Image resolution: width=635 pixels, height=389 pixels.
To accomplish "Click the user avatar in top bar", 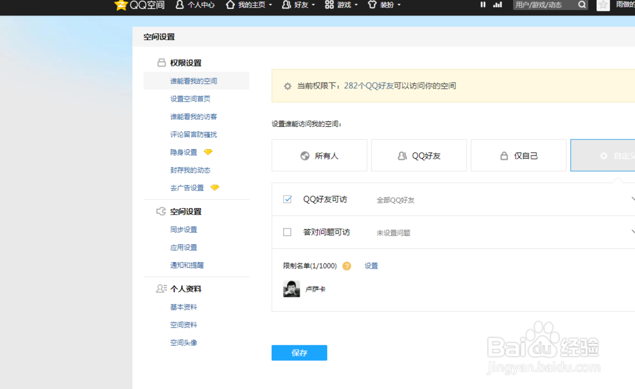I will 603,5.
